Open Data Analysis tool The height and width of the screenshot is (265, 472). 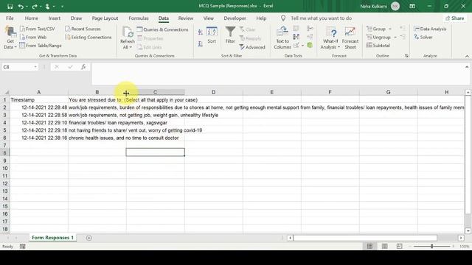(x=430, y=29)
